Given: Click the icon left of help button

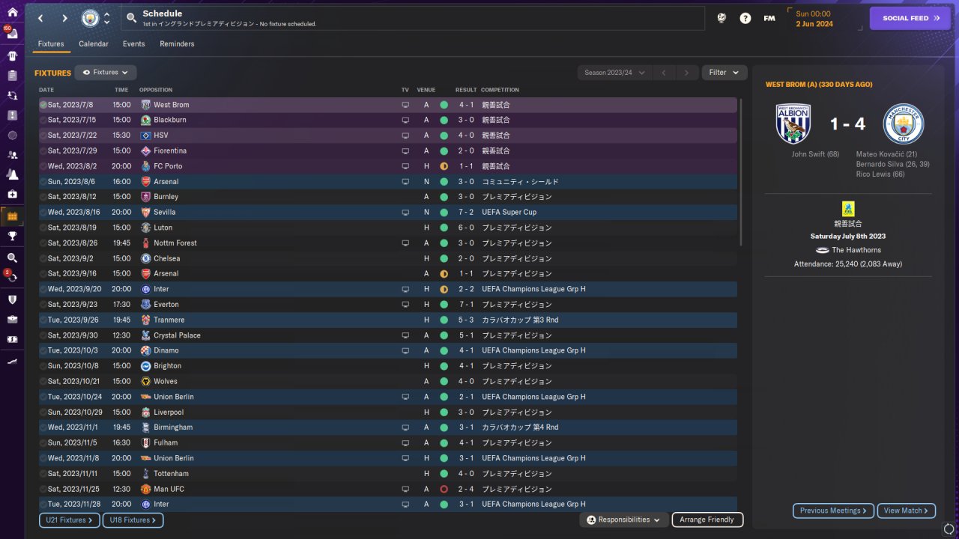Looking at the screenshot, I should (721, 18).
